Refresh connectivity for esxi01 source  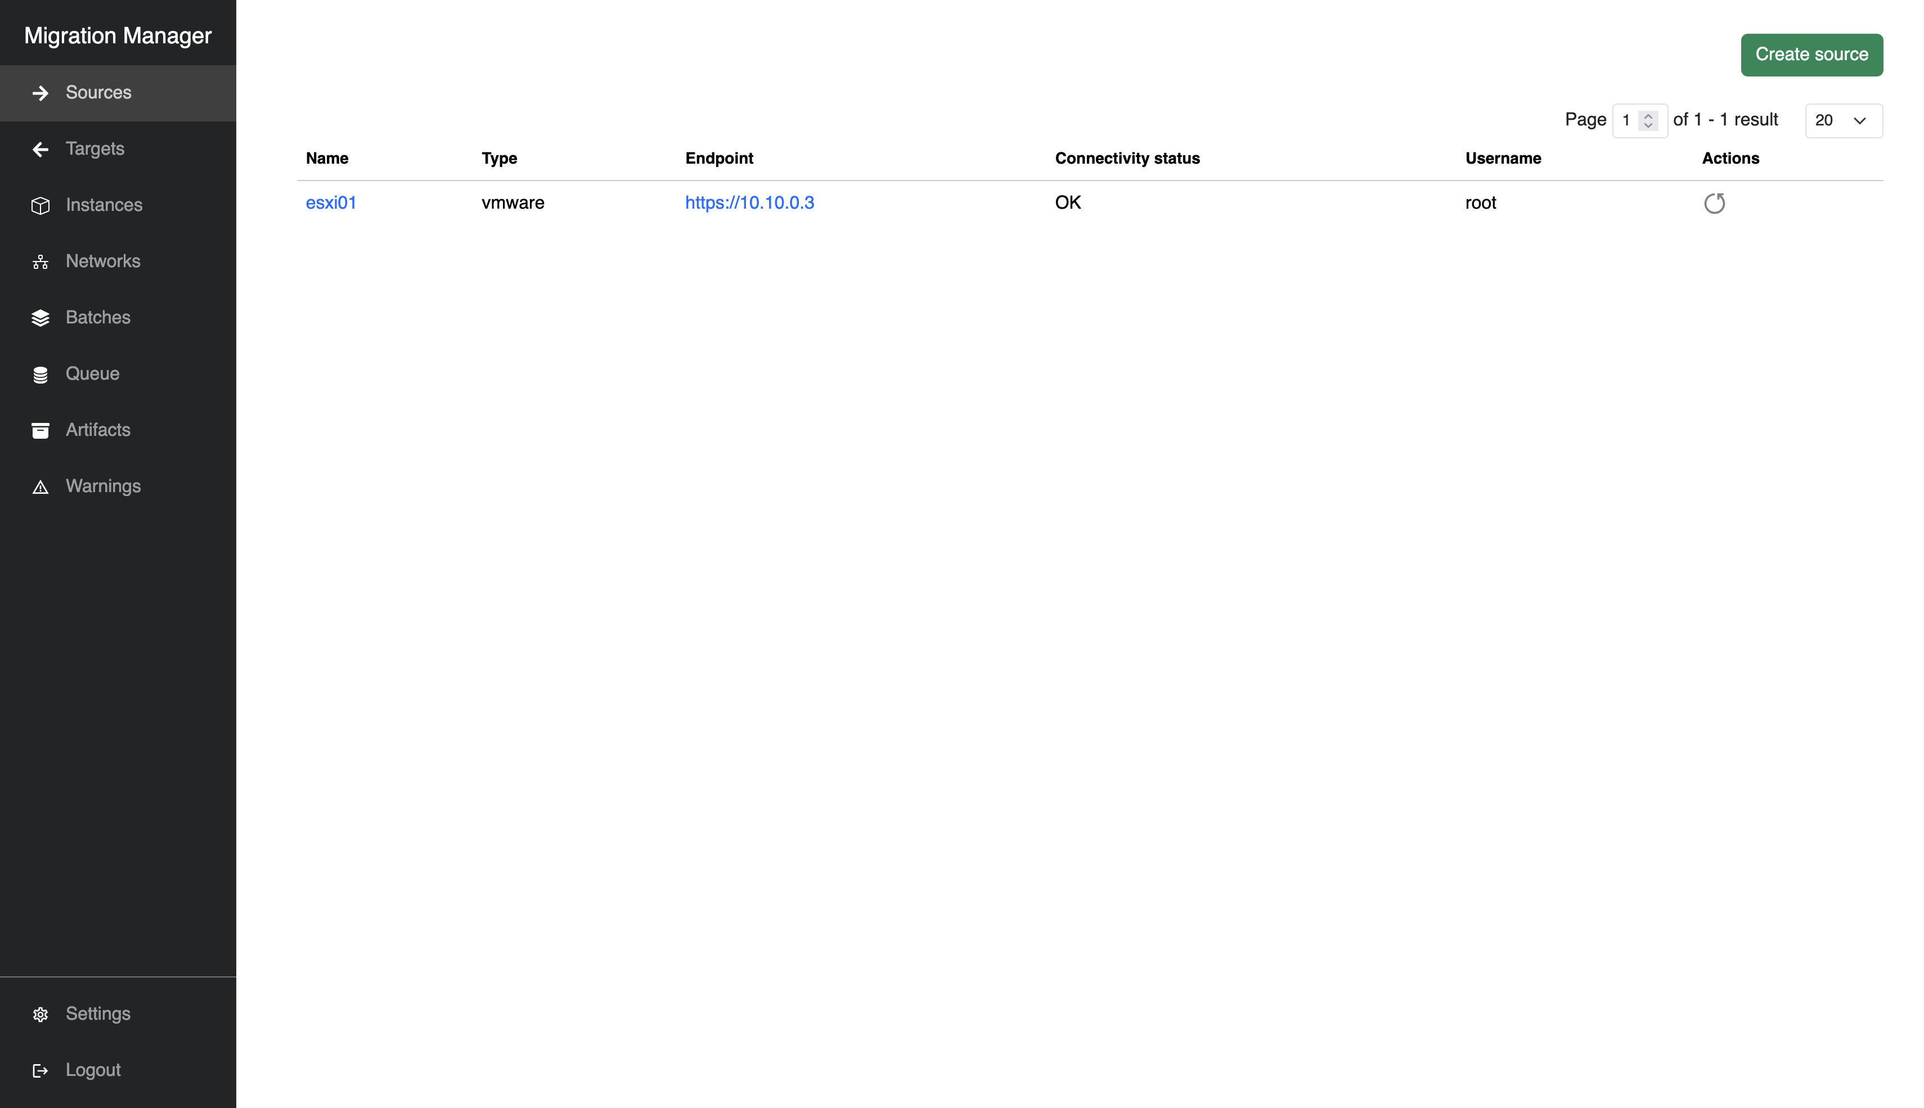(1715, 202)
